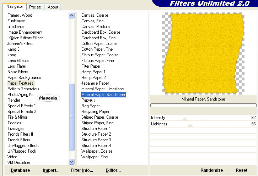Select the Paper Backgrounds category
This screenshot has height=176, width=258.
(24, 78)
